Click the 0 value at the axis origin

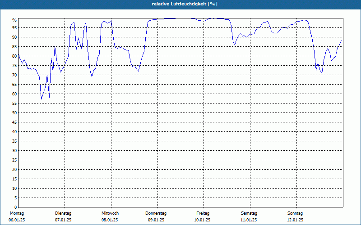(x=16, y=207)
